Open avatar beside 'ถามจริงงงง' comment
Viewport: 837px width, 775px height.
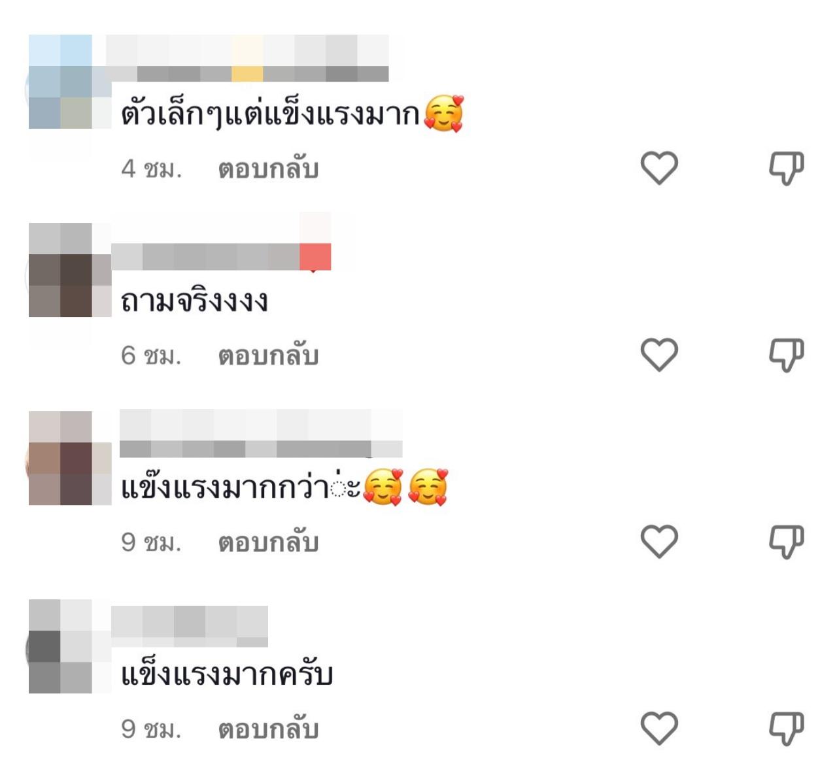60,270
